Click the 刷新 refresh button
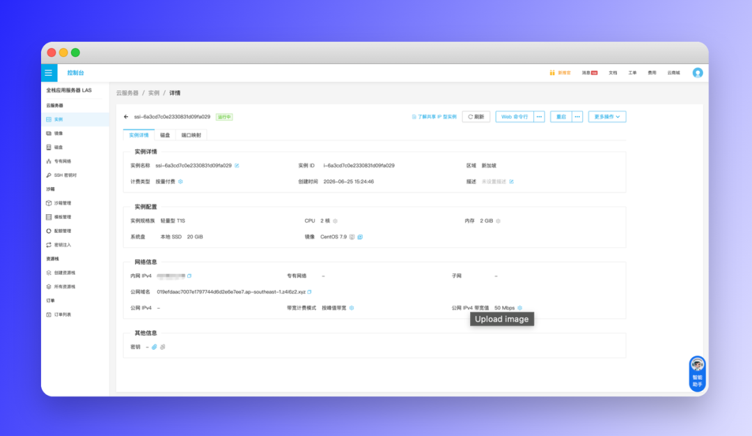752x436 pixels. [476, 117]
